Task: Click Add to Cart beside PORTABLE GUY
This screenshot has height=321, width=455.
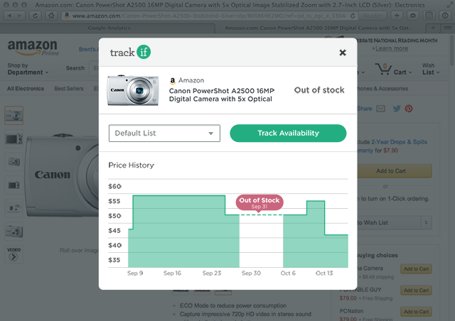Action: pyautogui.click(x=416, y=290)
